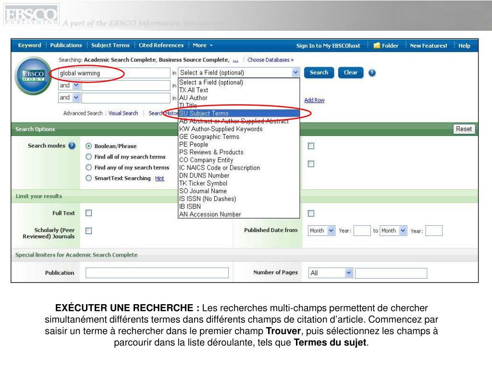
Task: Tick the checkbox right of the search terms rows
Action: tap(311, 164)
